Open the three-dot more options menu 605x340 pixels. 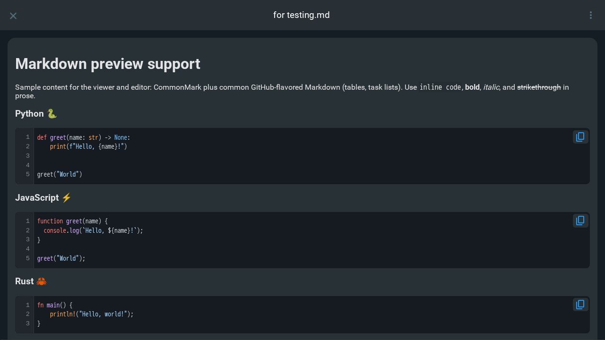[591, 16]
